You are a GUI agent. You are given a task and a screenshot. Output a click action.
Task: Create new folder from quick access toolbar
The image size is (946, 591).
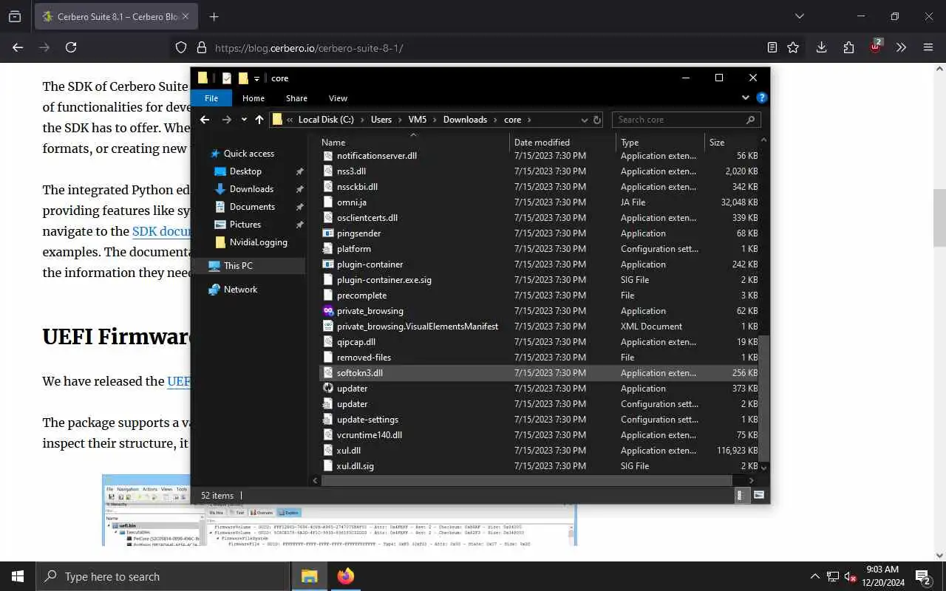click(243, 78)
